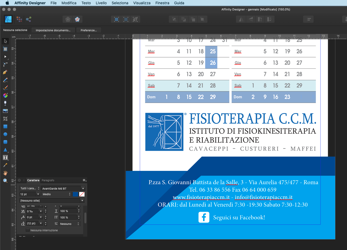Open the Nessuno shear/style selector

point(70,224)
